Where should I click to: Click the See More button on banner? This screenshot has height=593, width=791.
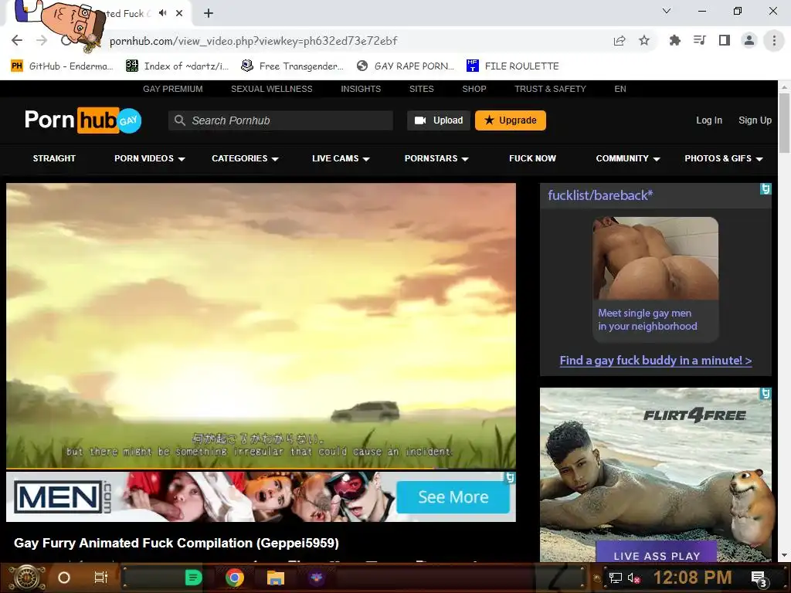[x=453, y=497]
